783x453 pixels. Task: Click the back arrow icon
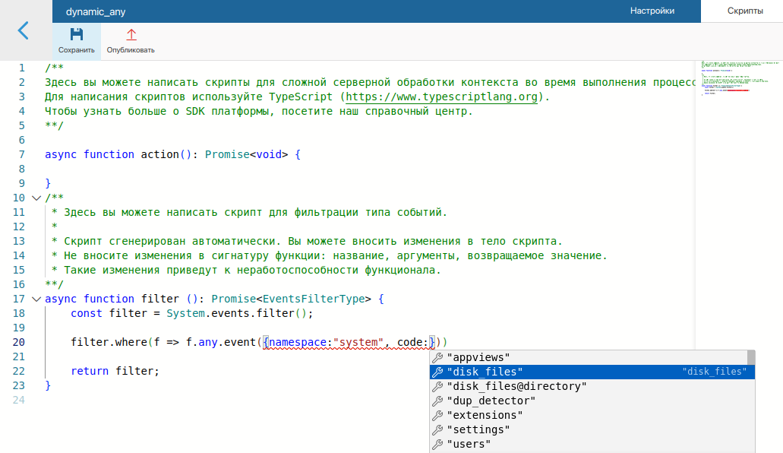pos(24,30)
